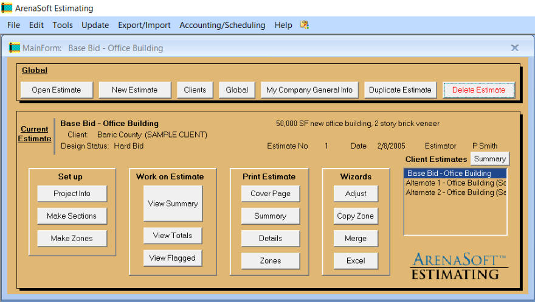
Task: Open the Tools menu
Action: point(63,26)
